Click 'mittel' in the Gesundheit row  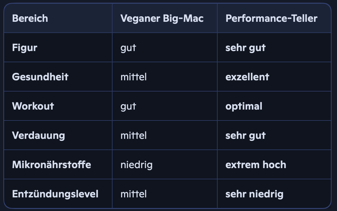pos(133,77)
